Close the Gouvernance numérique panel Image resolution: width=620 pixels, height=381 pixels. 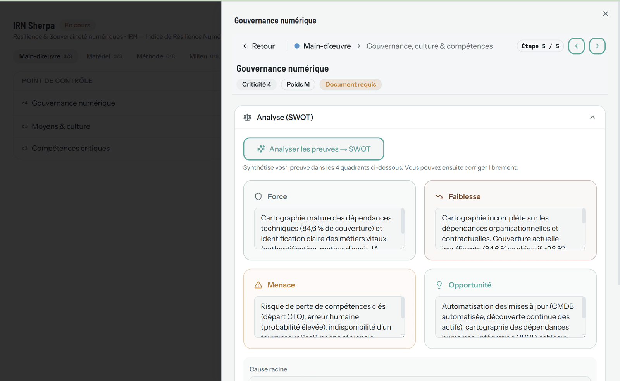point(606,14)
